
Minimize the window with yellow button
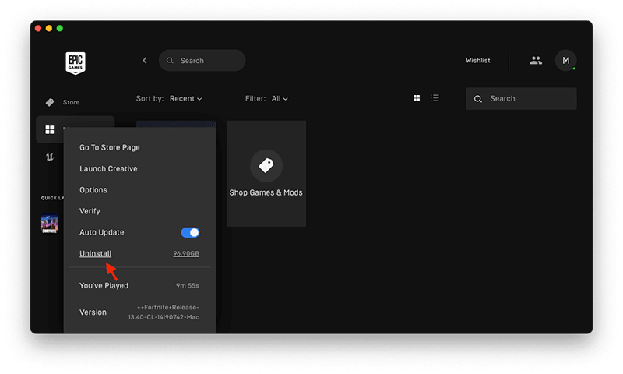click(49, 28)
